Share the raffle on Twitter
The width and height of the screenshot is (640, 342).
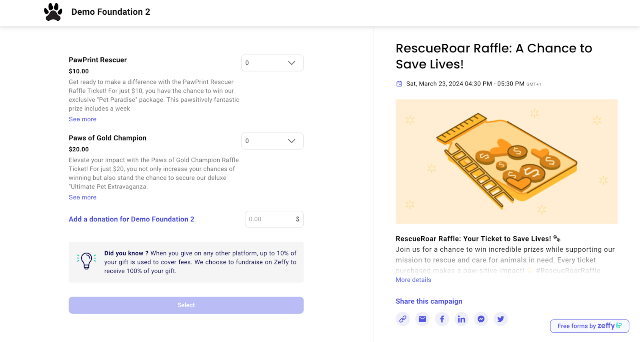click(500, 319)
